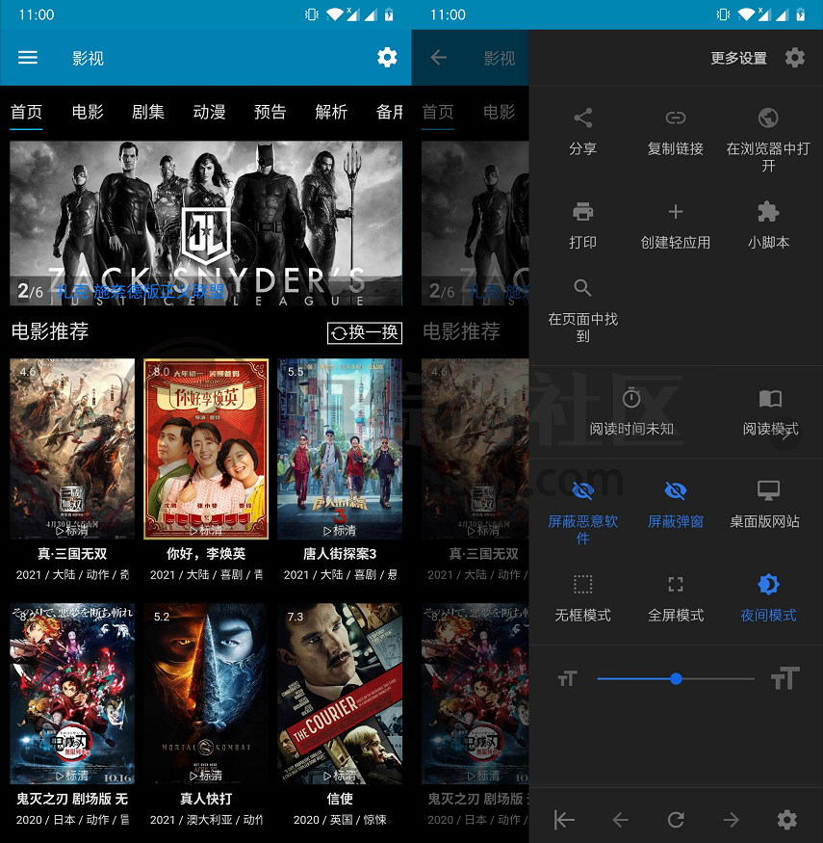Tap the back arrow in bottom navigation bar

tap(621, 820)
